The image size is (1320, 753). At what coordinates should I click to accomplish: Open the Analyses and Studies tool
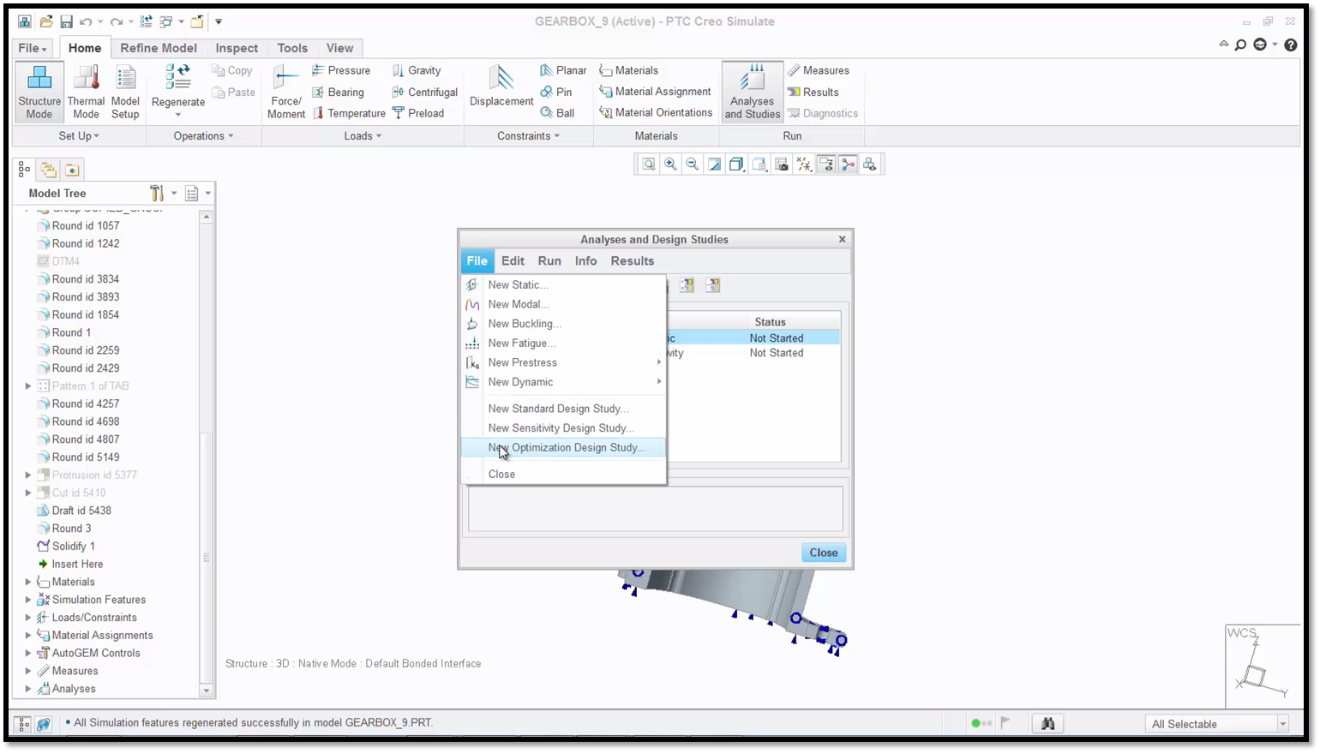[753, 92]
